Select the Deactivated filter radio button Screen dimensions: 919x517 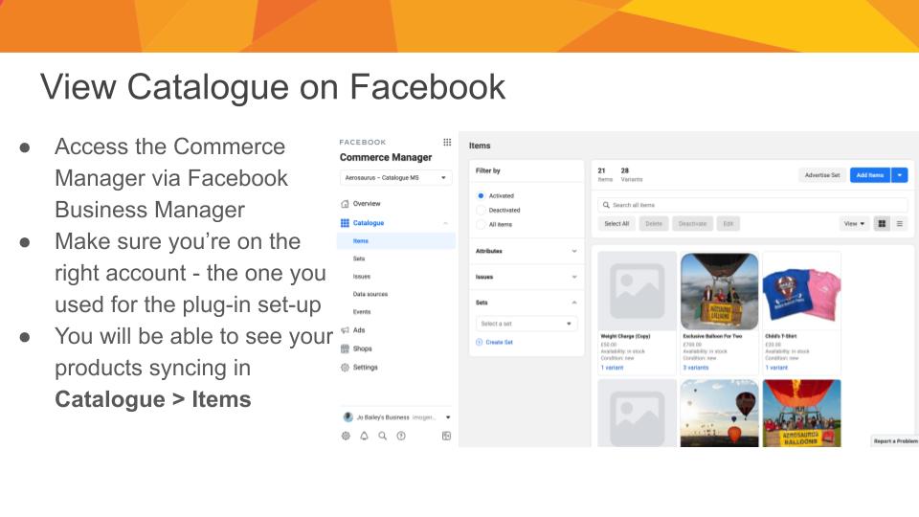[481, 210]
